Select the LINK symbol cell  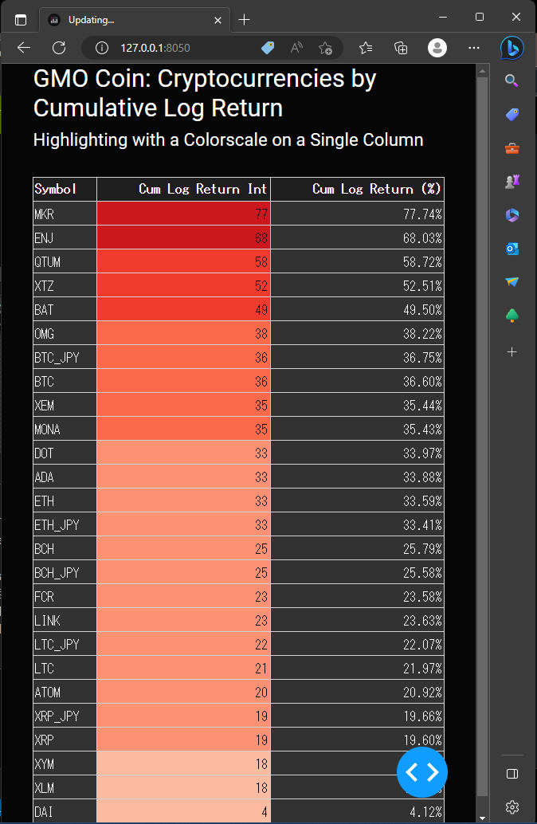[x=65, y=620]
